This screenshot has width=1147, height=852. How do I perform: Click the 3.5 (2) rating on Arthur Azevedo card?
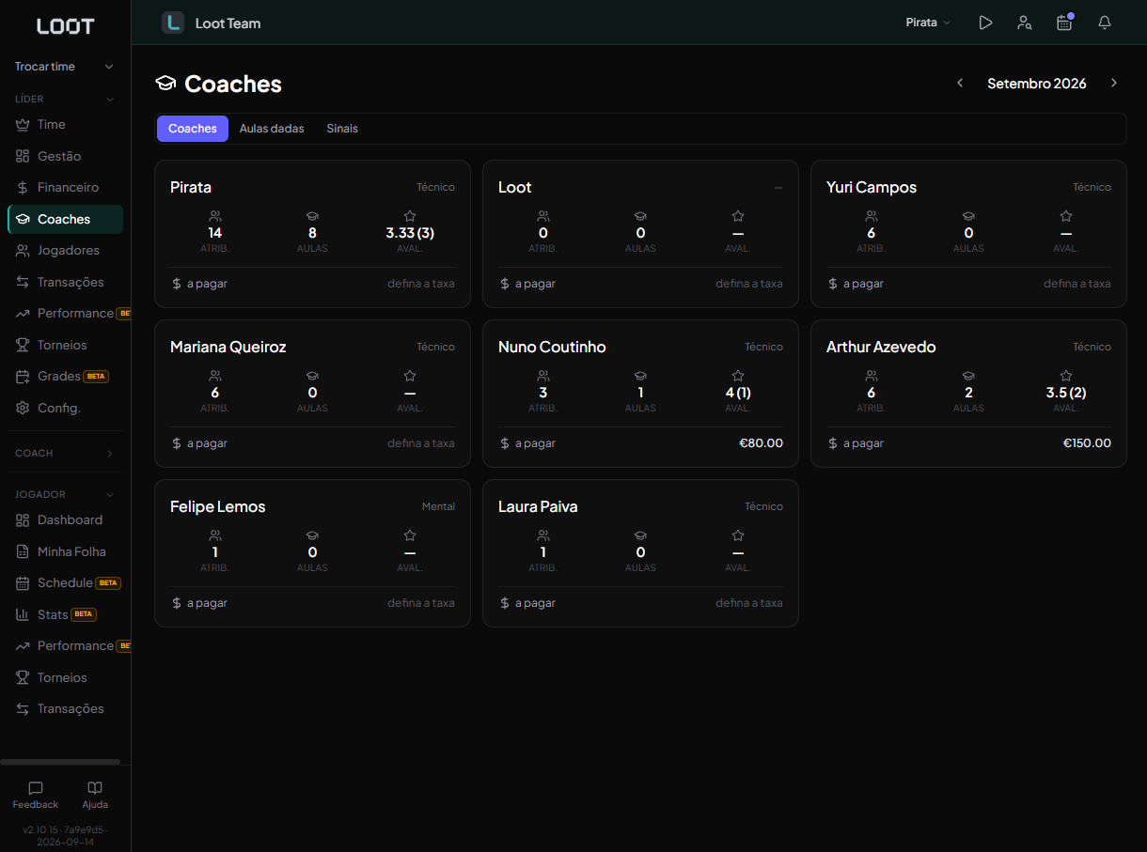pyautogui.click(x=1066, y=393)
